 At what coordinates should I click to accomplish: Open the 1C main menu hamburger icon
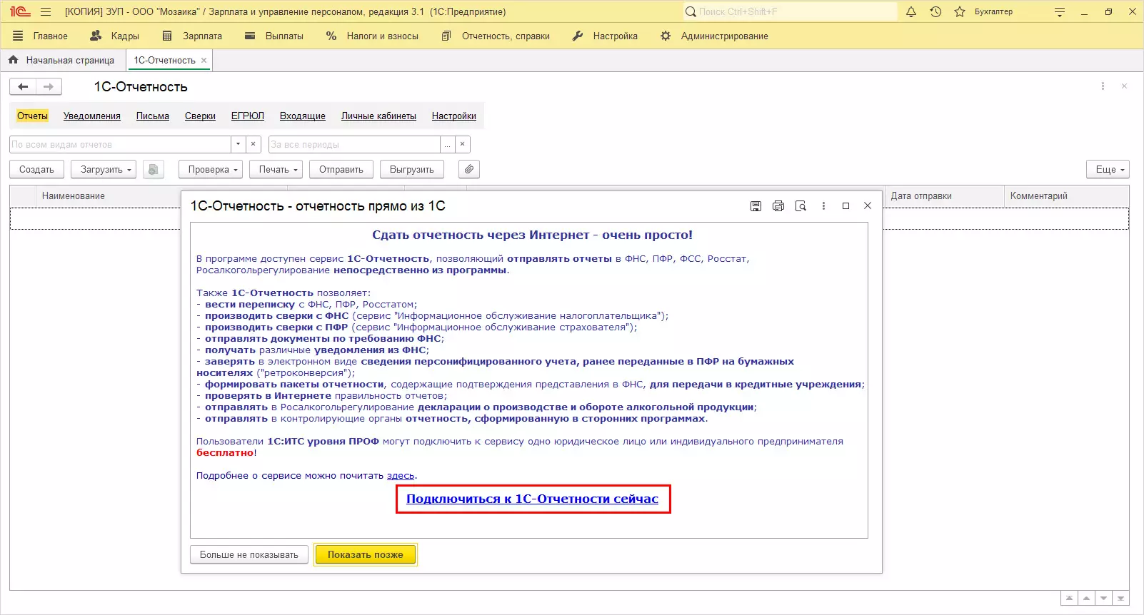point(46,12)
